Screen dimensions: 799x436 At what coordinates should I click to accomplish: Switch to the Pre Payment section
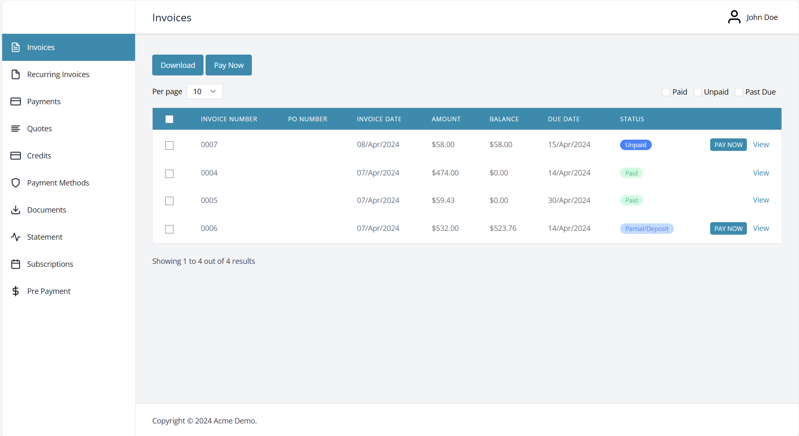click(48, 291)
